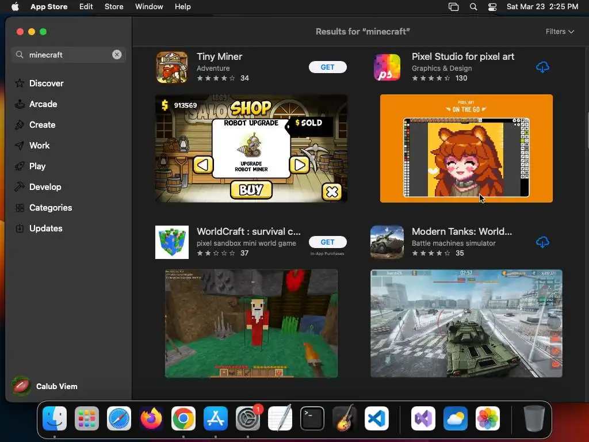The image size is (589, 442).
Task: Open Terminal from the dock
Action: [x=312, y=418]
